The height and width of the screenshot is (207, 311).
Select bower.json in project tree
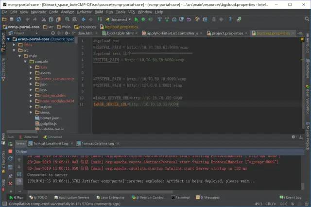pos(49,118)
